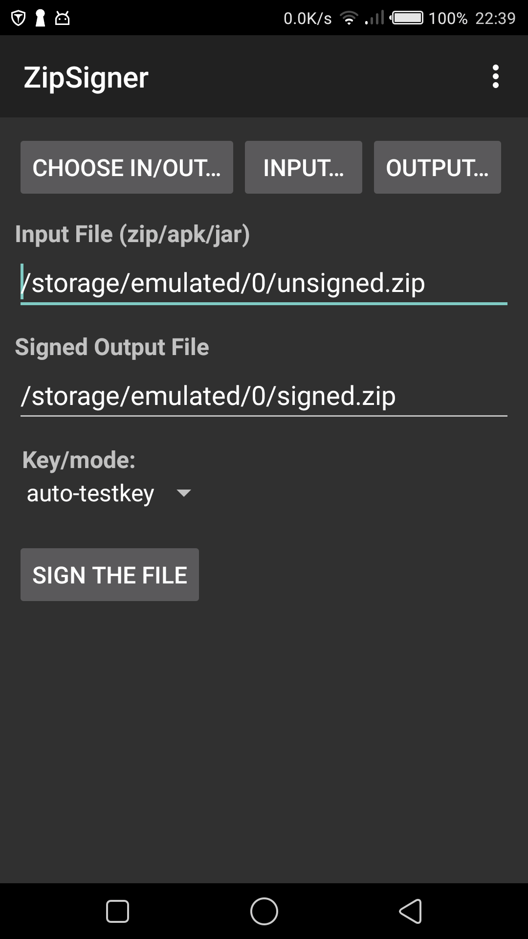Tap the 22:39 clock in status bar

point(495,19)
